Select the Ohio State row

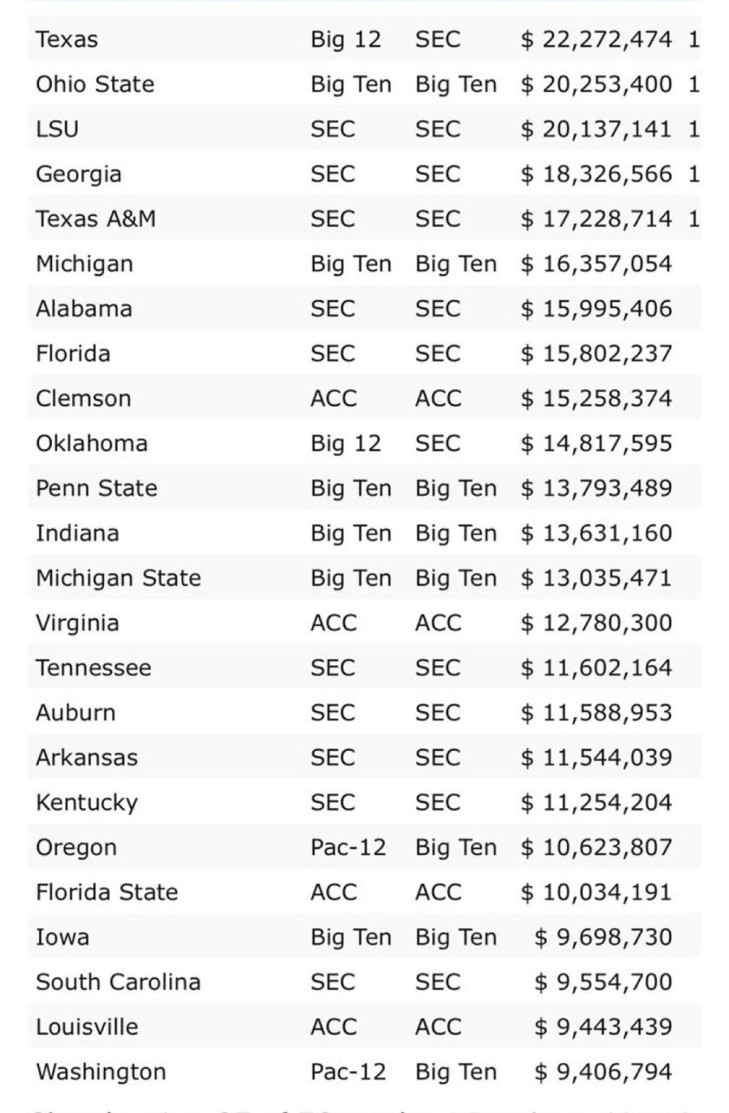tap(95, 84)
